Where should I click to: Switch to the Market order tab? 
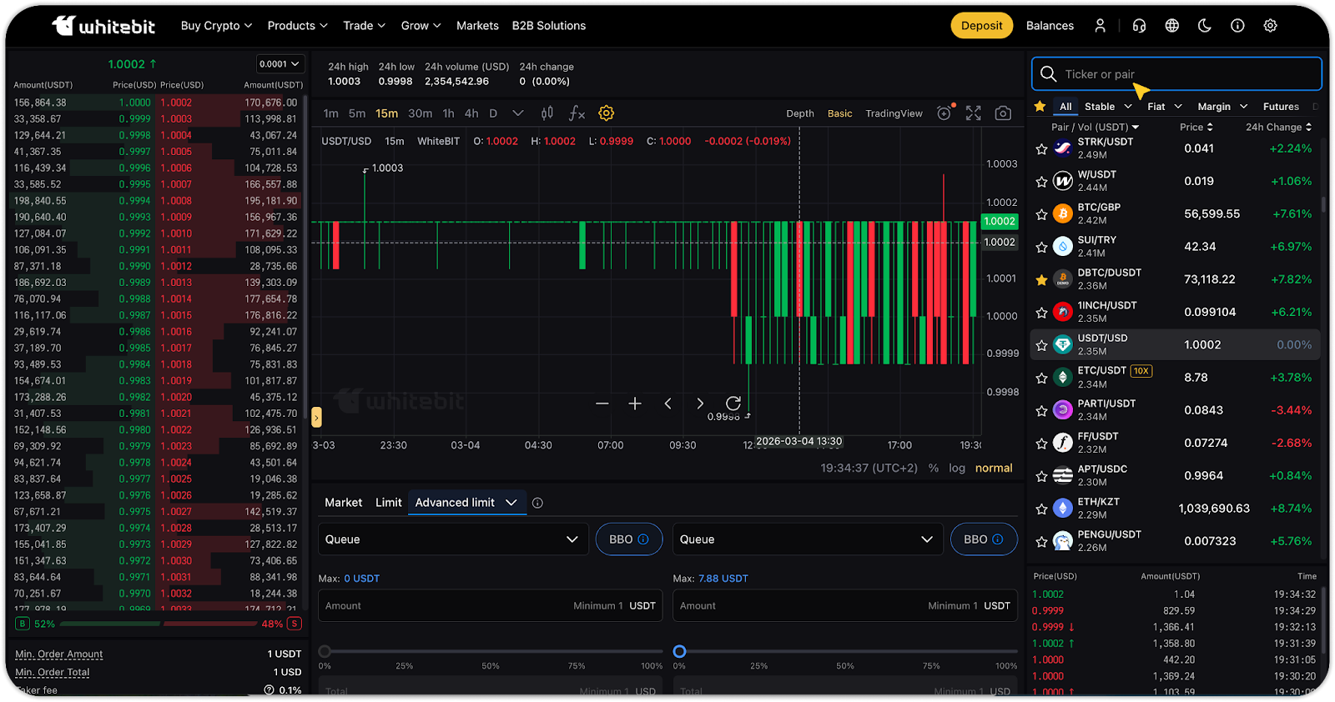coord(343,503)
